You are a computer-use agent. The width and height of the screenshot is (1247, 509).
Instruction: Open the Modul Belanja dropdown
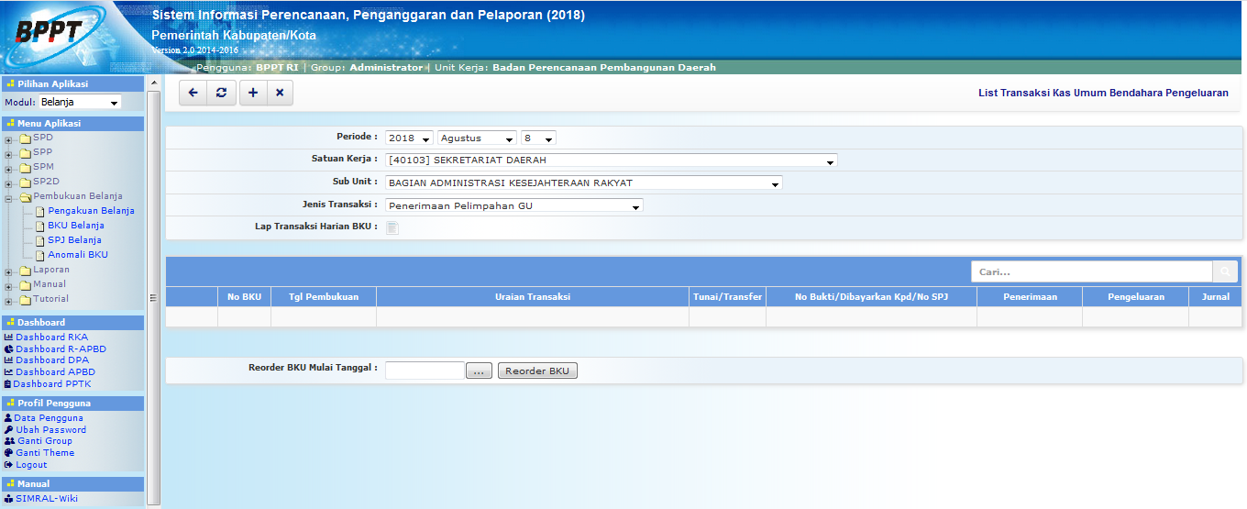pyautogui.click(x=80, y=103)
